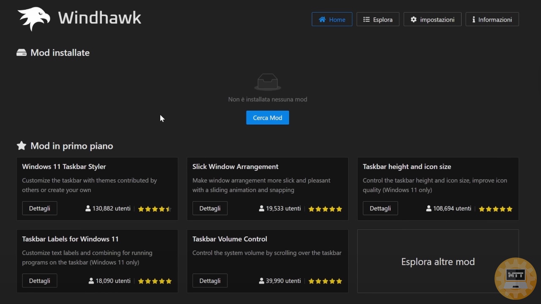Image resolution: width=541 pixels, height=304 pixels.
Task: Click the user icon next to 130,882 utenti
Action: (x=88, y=208)
